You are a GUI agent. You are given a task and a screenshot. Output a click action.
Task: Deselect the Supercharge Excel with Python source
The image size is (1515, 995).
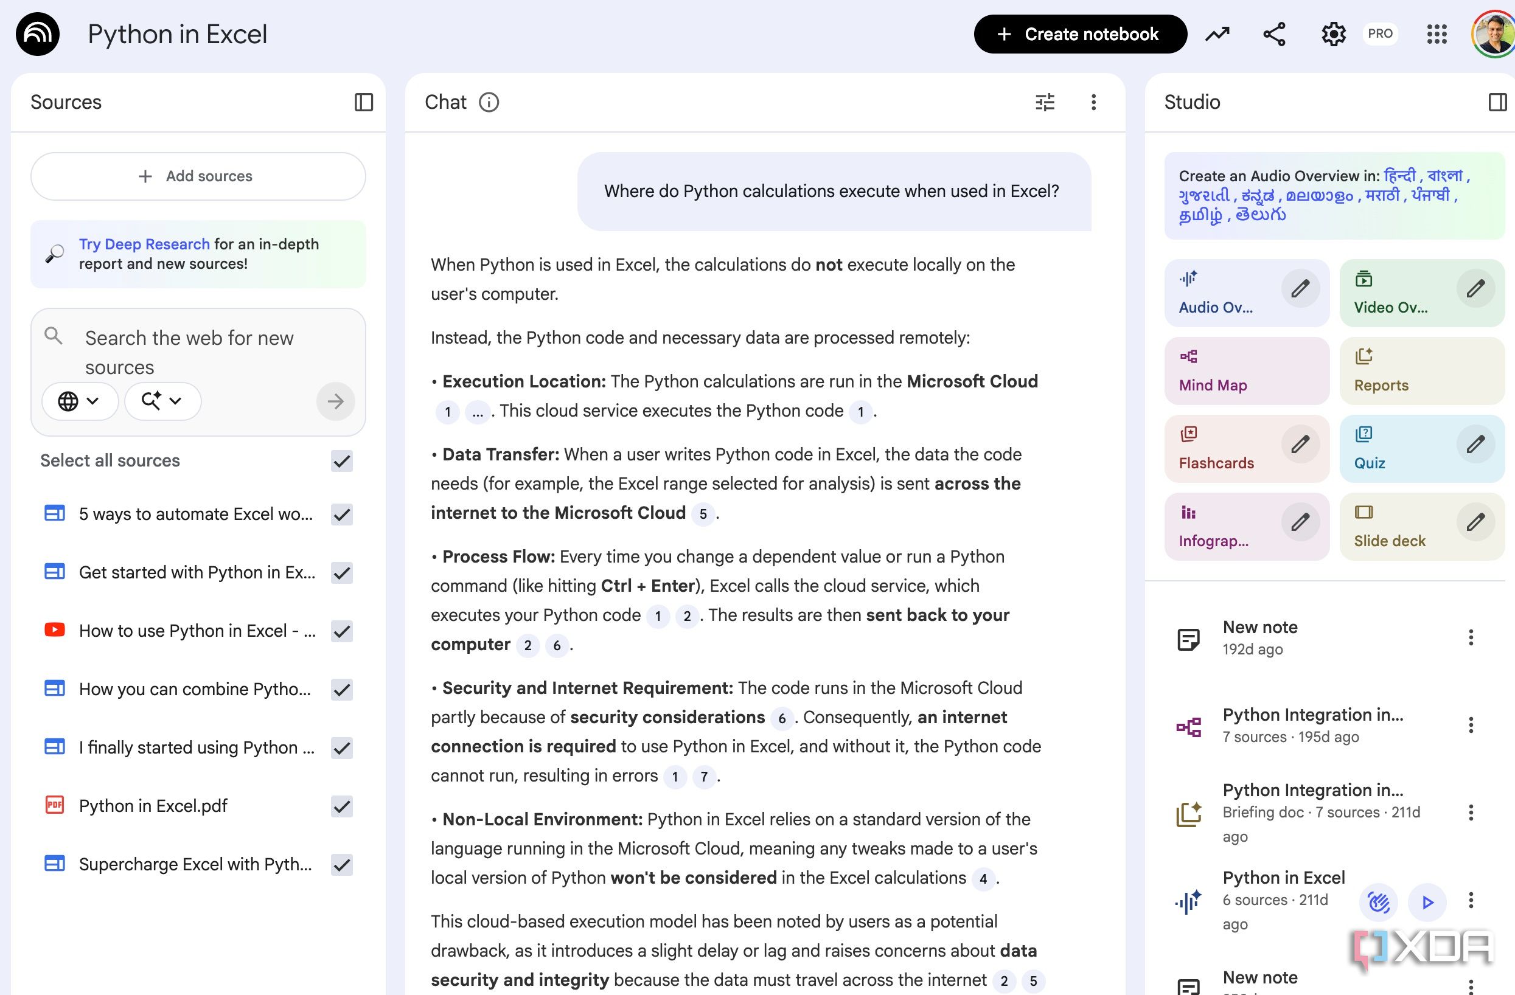click(342, 865)
